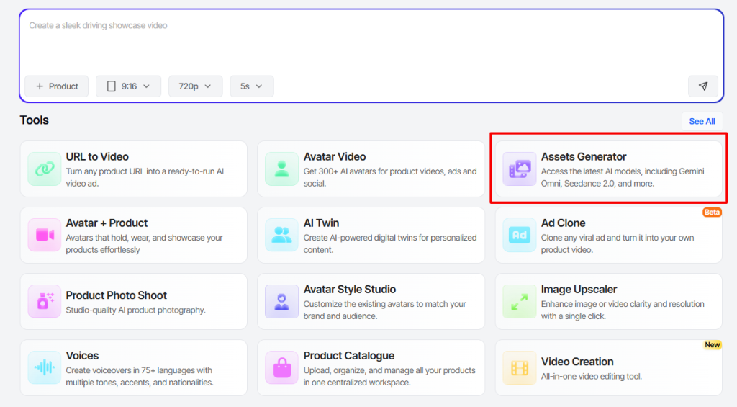
Task: Open the Image Upscaler arrows icon
Action: point(520,302)
